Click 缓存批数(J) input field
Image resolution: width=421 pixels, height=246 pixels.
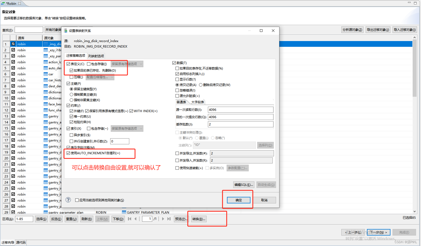click(x=241, y=124)
